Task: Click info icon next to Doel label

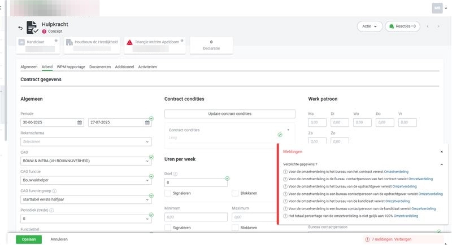Action: point(176,174)
